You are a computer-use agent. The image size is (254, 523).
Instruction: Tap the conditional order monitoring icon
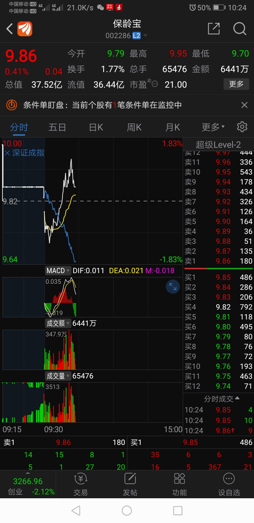12,105
